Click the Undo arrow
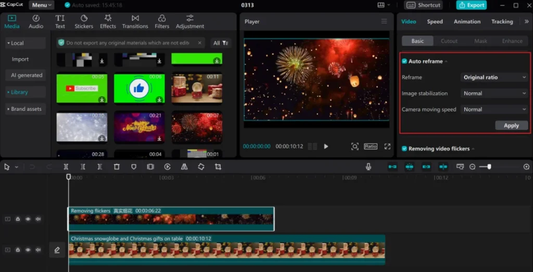533x272 pixels. 32,167
